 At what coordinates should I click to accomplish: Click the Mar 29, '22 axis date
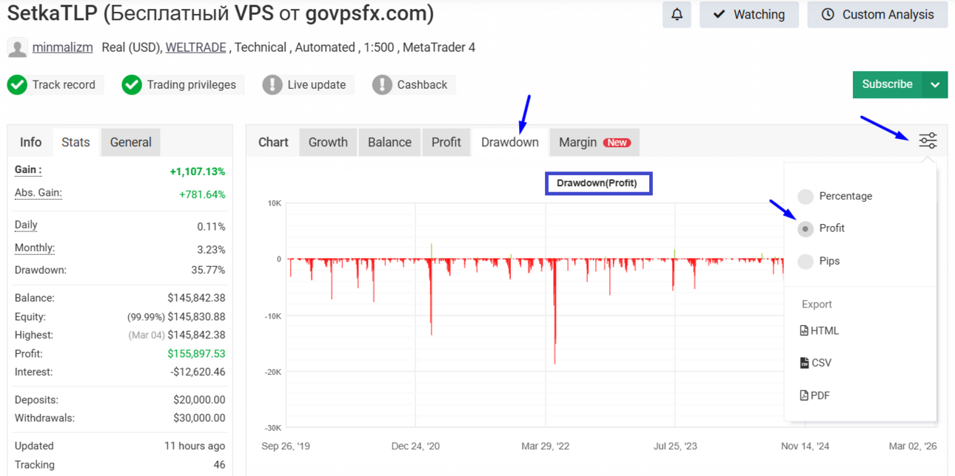(x=546, y=446)
